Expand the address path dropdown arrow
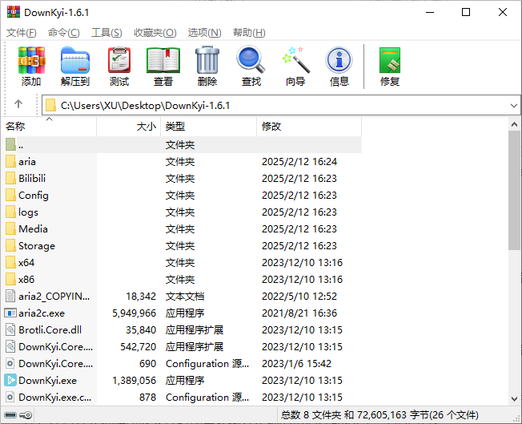 coord(514,106)
